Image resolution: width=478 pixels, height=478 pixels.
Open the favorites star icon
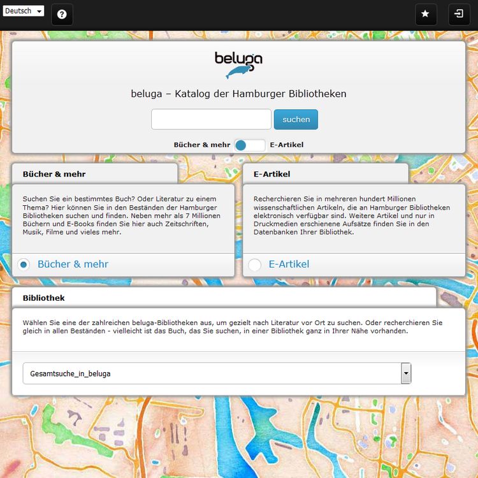coord(426,14)
